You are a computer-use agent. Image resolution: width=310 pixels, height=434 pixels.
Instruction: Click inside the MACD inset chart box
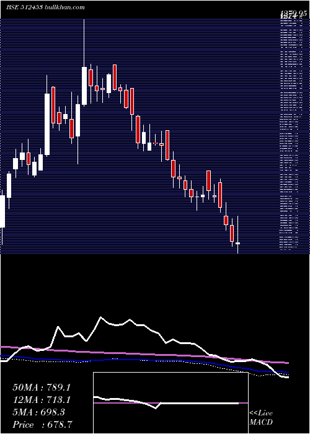[170, 403]
